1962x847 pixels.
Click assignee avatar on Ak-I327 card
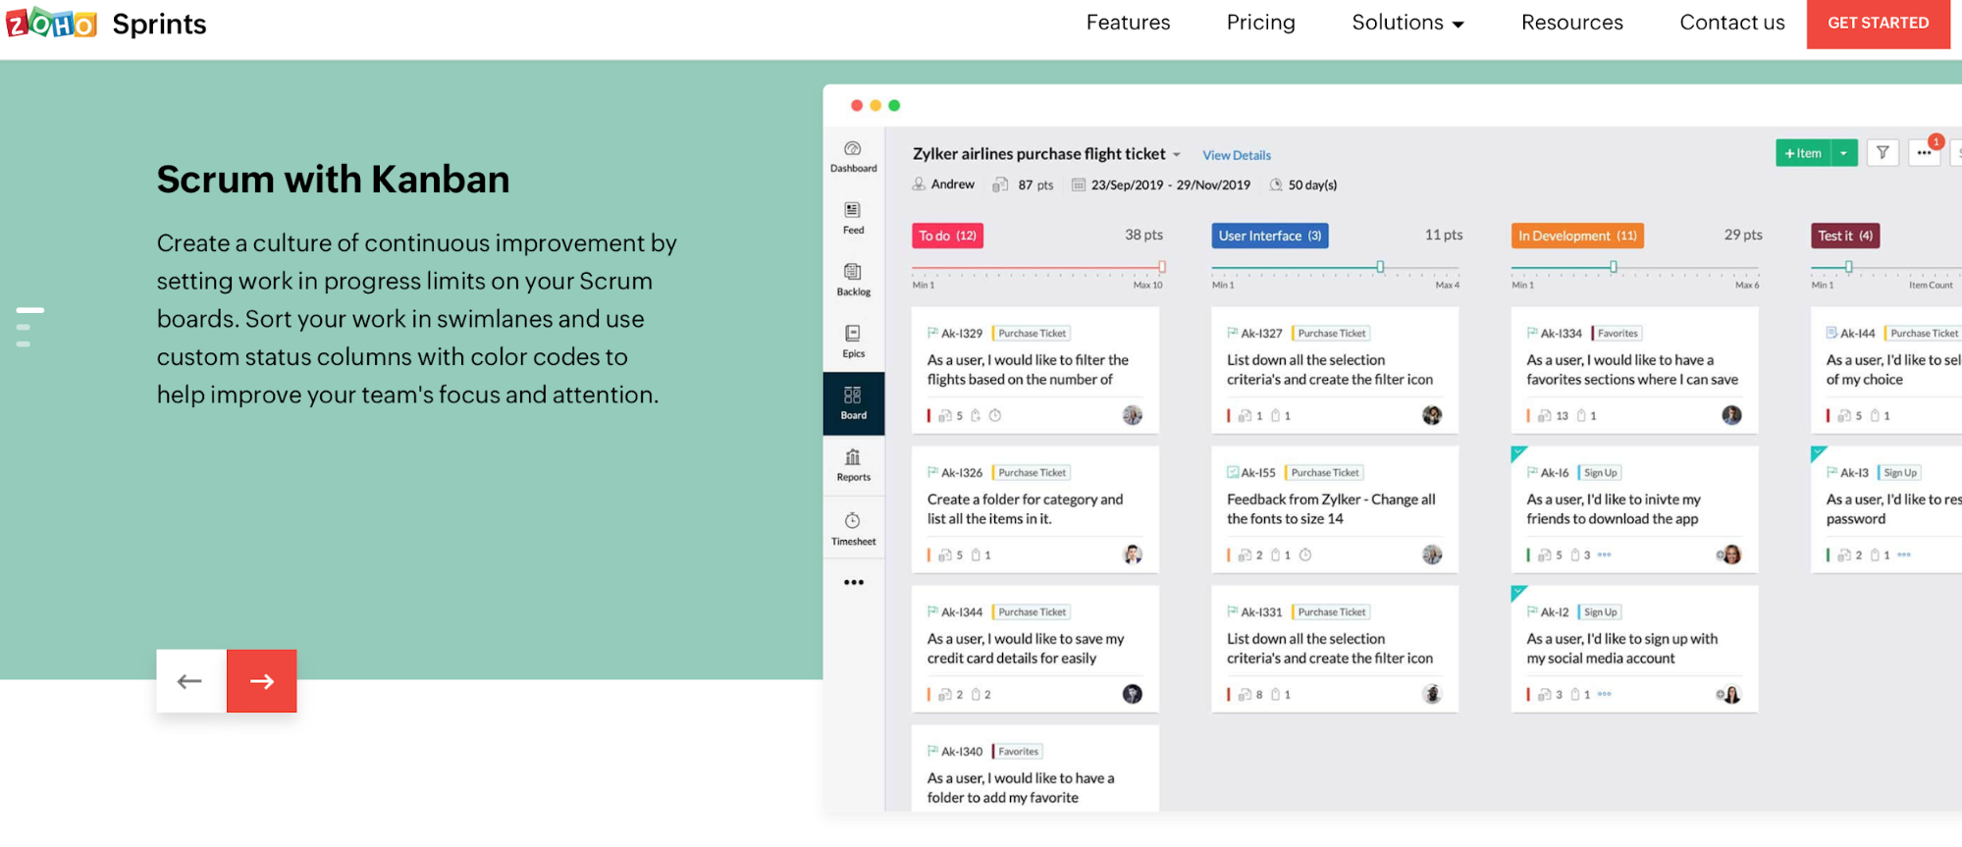click(x=1432, y=415)
